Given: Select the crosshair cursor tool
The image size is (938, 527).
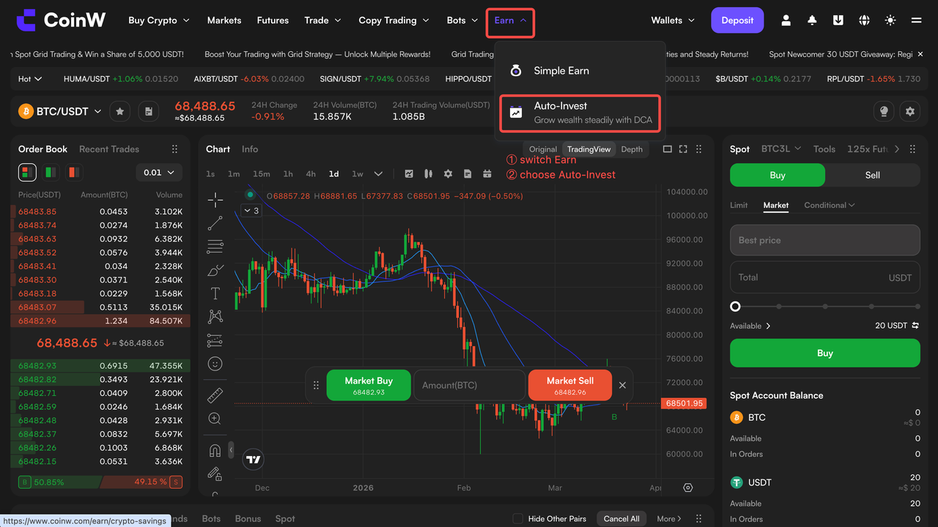Looking at the screenshot, I should (215, 200).
